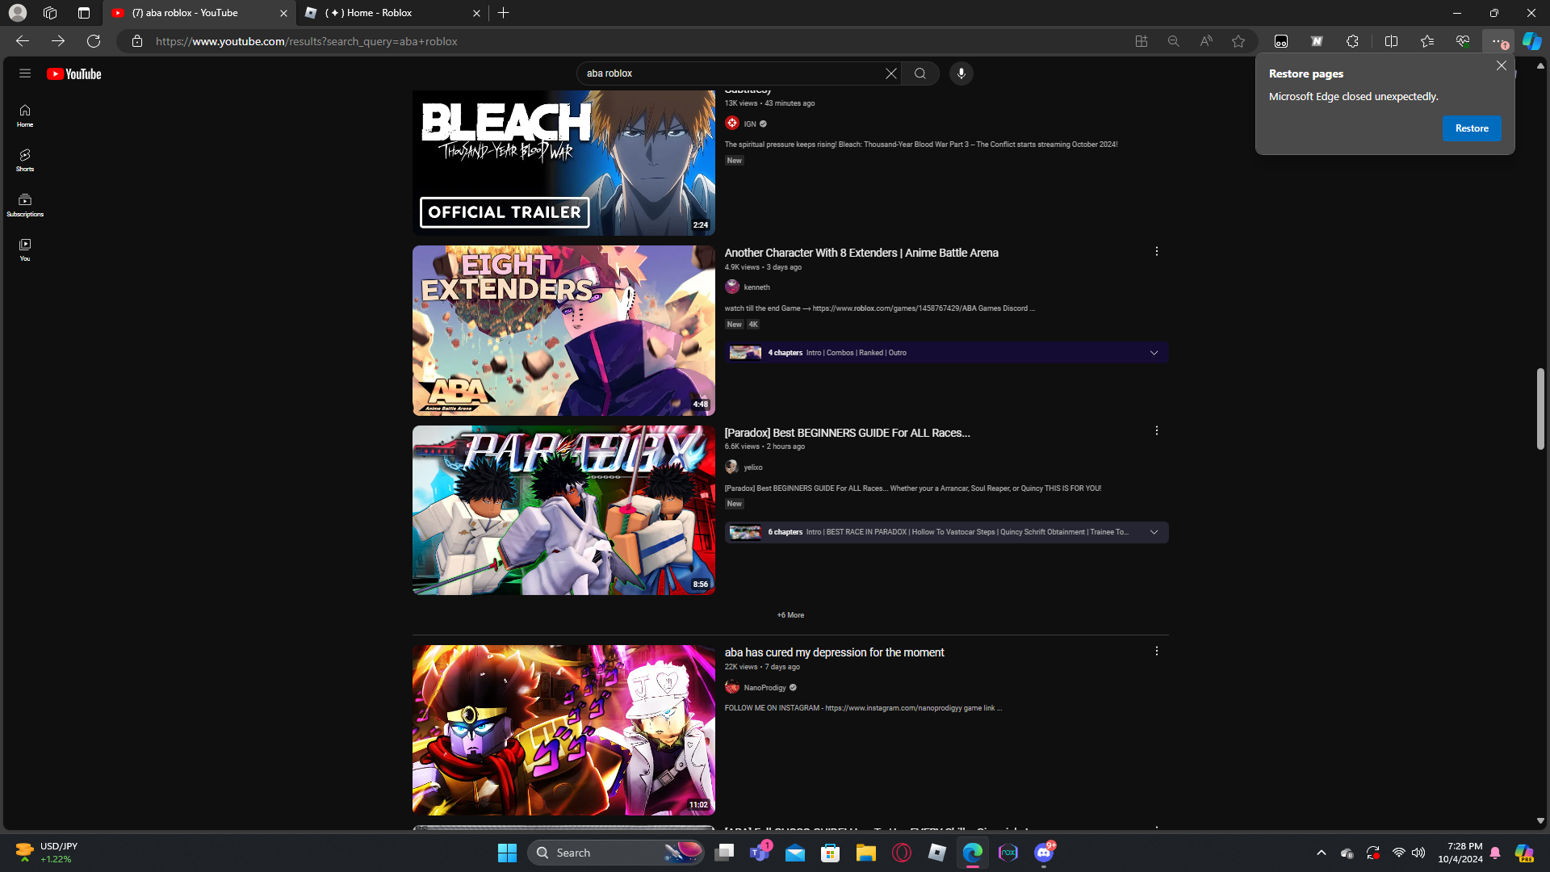Open Edge settings and more menu
This screenshot has height=872, width=1550.
coord(1498,41)
